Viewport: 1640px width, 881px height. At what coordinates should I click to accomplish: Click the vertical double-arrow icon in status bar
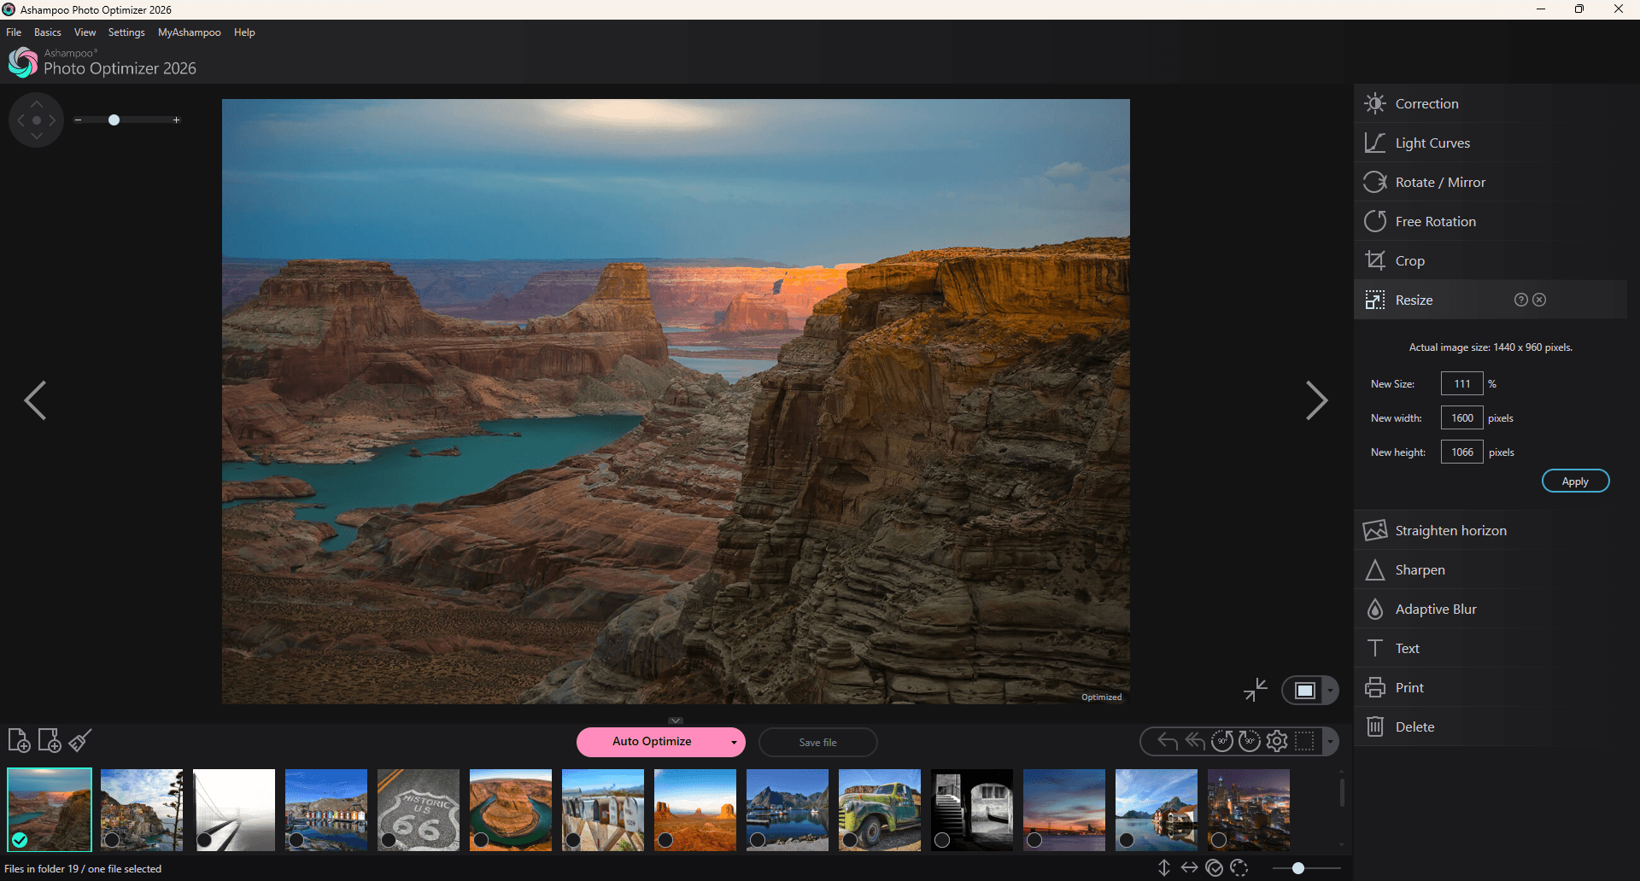[x=1164, y=868]
